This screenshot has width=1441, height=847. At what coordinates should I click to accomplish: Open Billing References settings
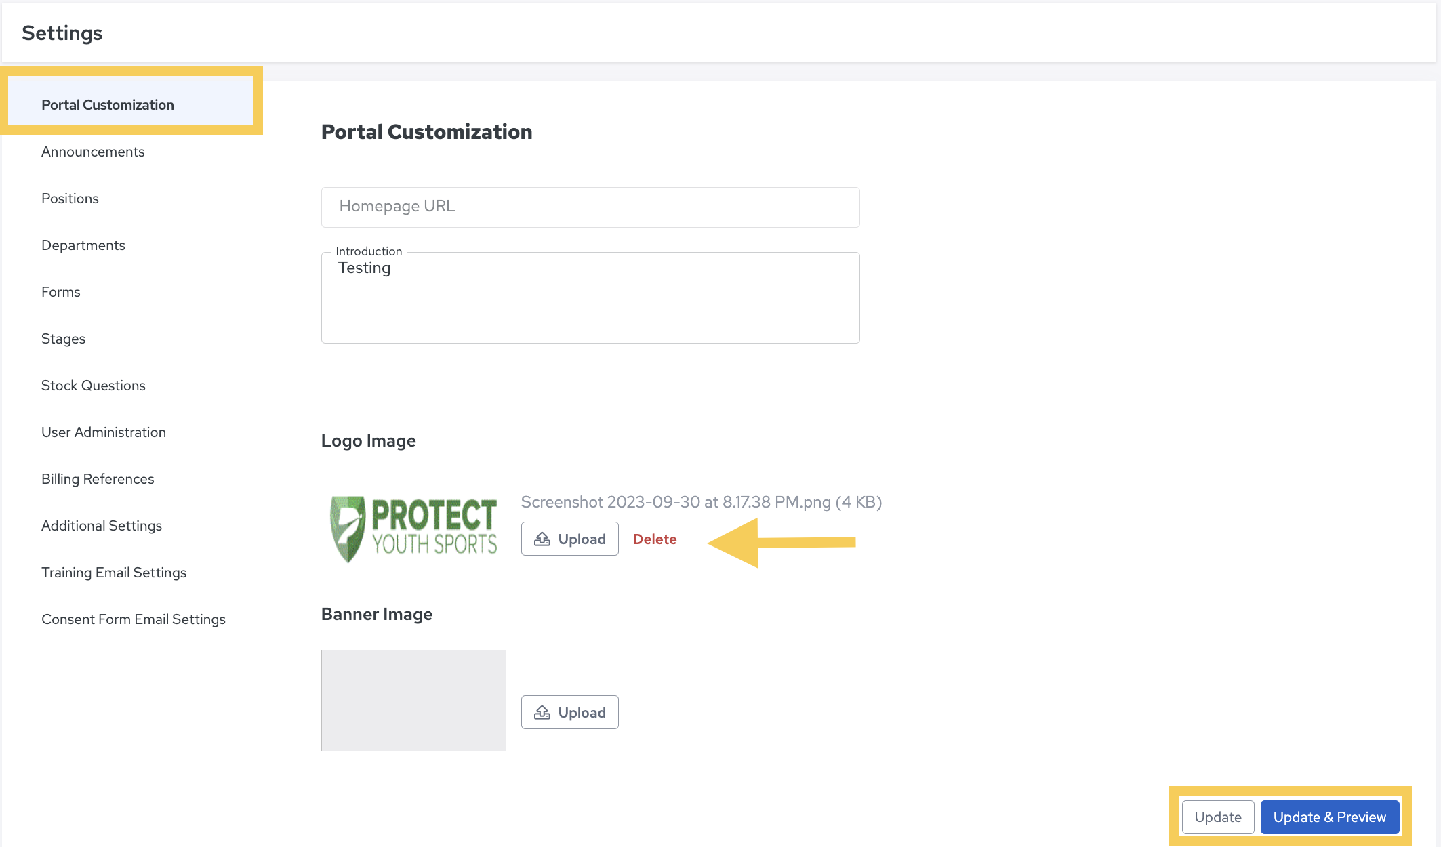(98, 479)
